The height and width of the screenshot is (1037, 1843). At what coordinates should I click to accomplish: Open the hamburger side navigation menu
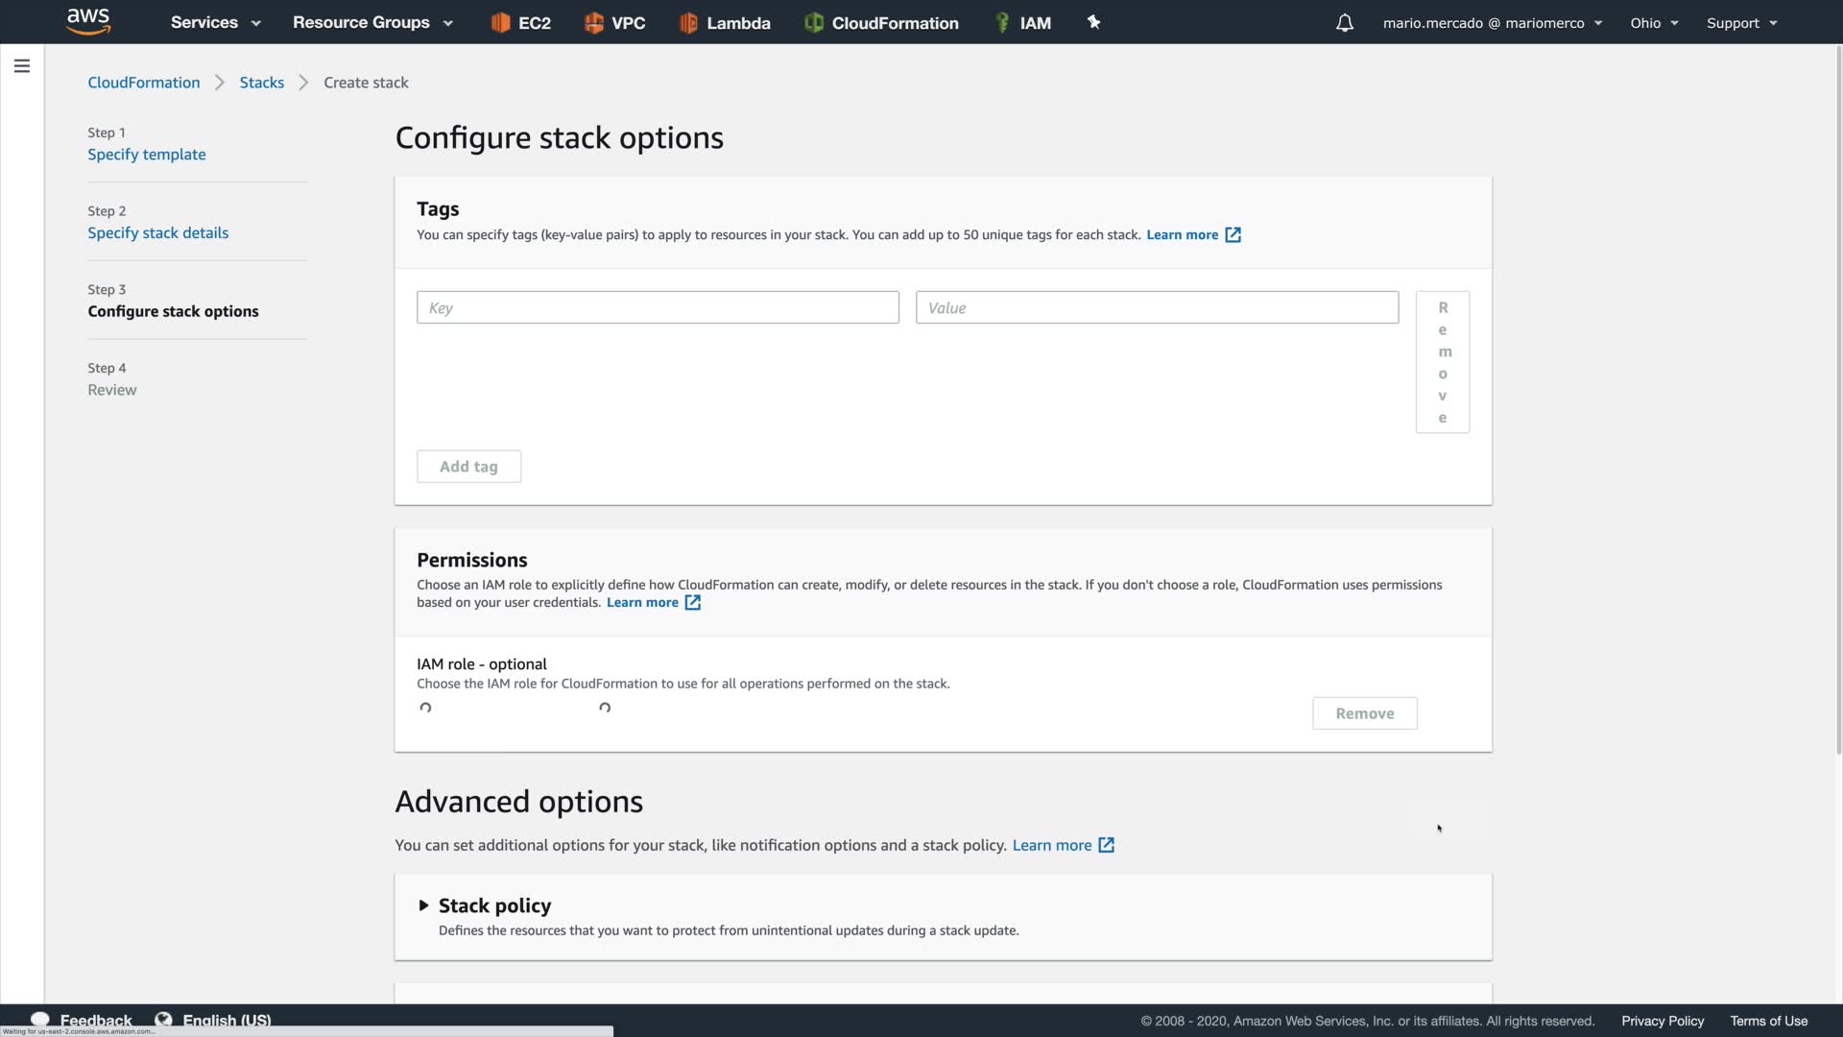(21, 66)
